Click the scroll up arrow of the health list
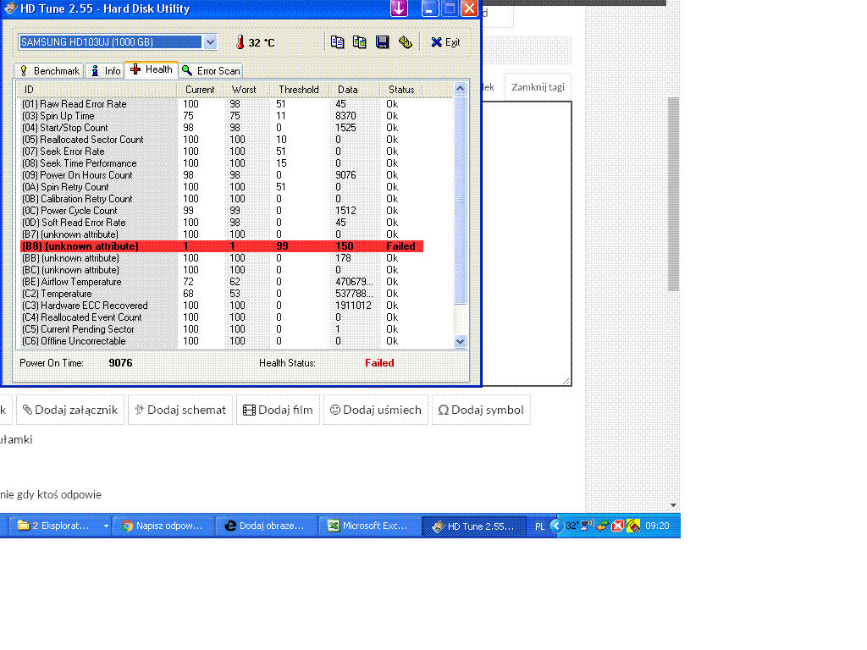 (460, 88)
